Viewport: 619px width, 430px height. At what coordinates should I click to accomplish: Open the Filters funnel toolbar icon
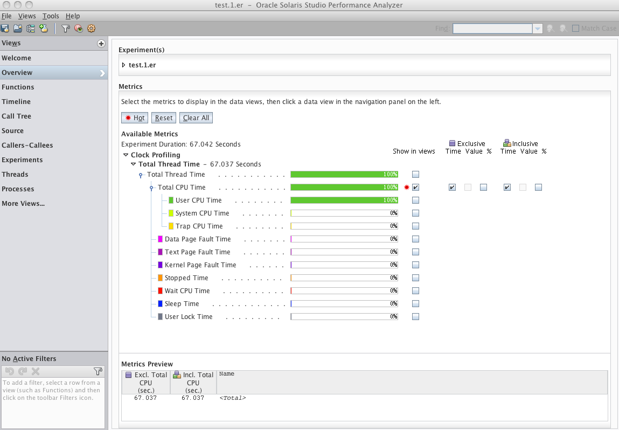point(66,29)
